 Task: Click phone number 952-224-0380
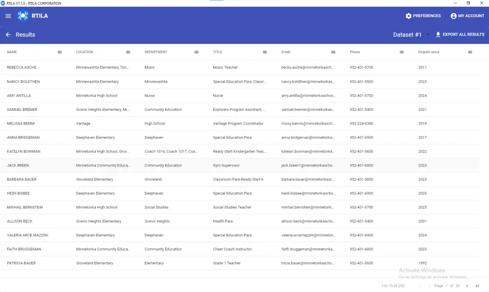click(x=361, y=124)
